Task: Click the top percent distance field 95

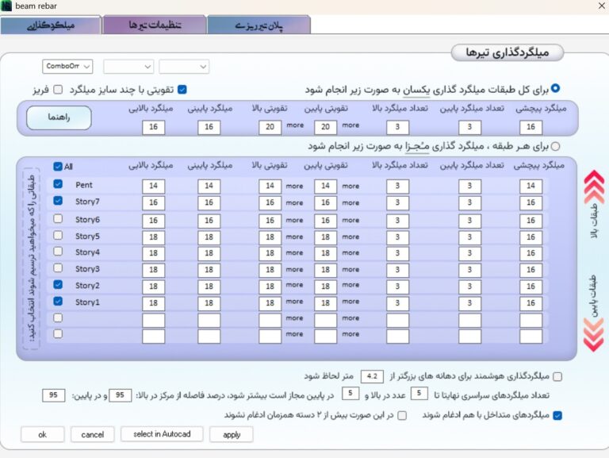Action: (x=120, y=395)
